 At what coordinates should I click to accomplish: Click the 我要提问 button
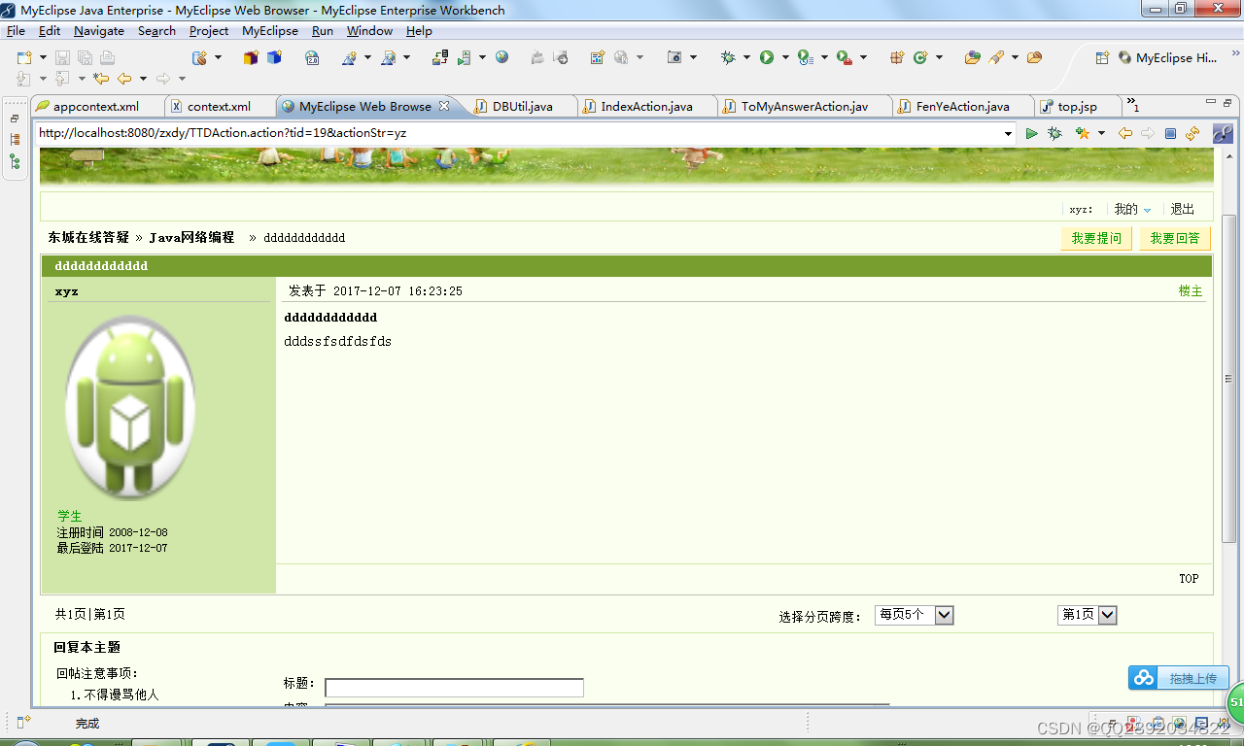[1096, 238]
